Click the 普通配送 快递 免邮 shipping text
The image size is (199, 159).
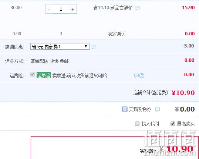50,61
